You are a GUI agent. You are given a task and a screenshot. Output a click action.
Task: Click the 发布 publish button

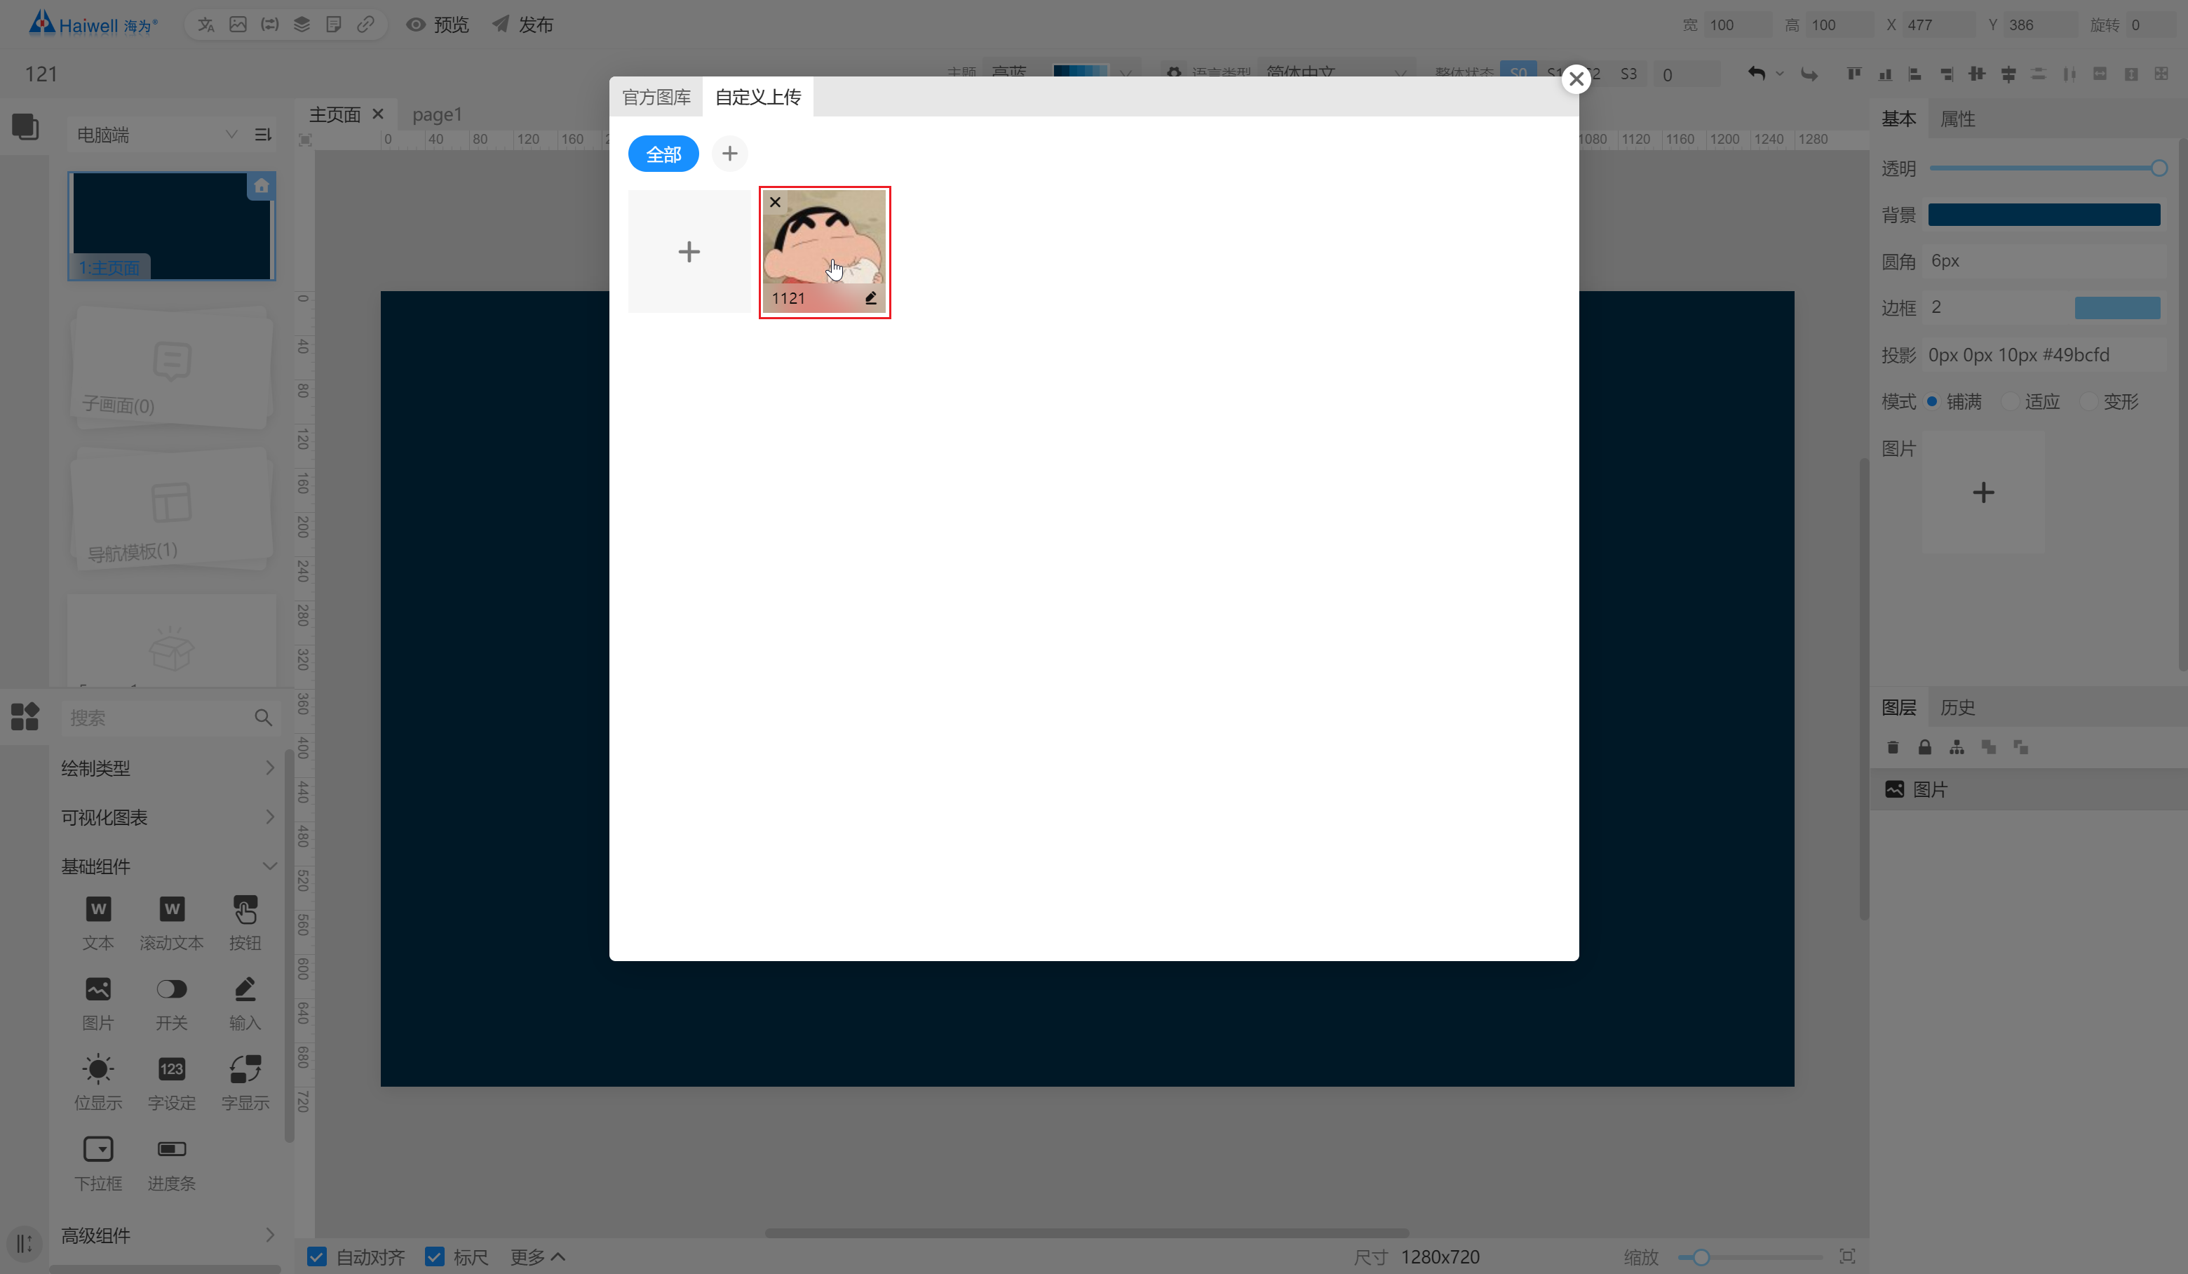pos(522,25)
